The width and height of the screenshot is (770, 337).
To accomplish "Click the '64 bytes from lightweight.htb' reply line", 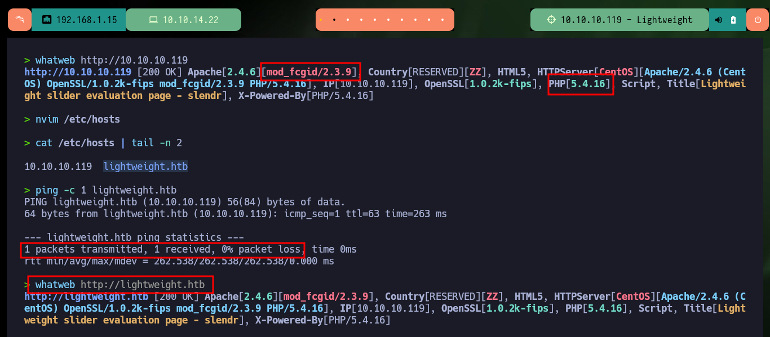I will (236, 214).
